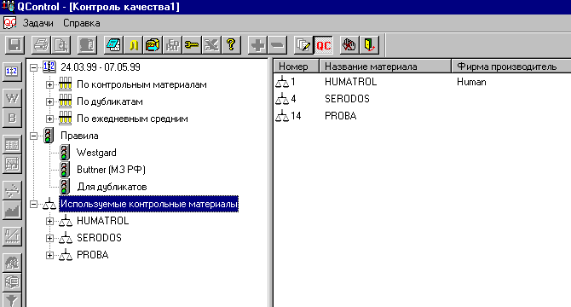Image resolution: width=571 pixels, height=307 pixels.
Task: Toggle the red QC toolbar button
Action: [323, 45]
